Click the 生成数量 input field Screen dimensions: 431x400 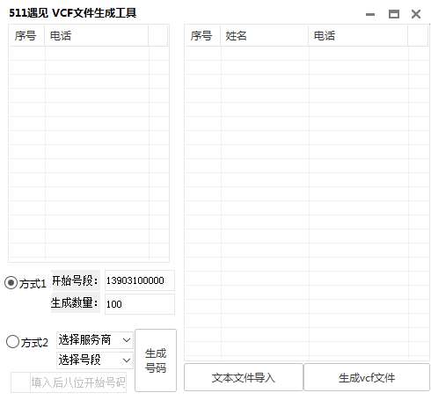click(140, 304)
